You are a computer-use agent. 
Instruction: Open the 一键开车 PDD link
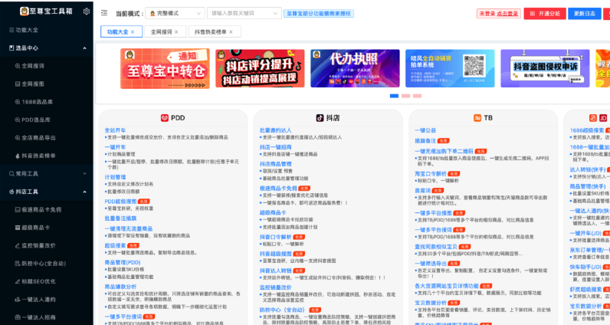[x=115, y=147]
